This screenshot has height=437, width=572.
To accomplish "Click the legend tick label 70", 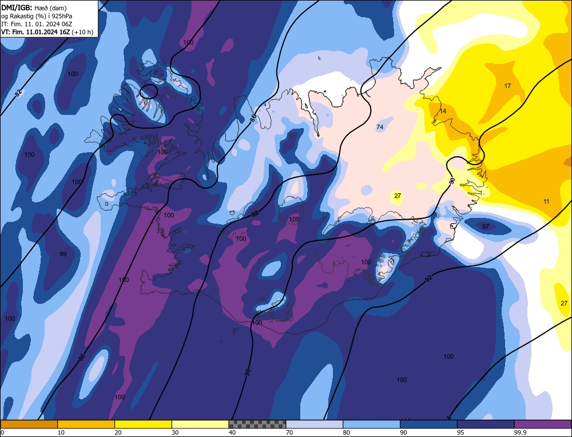I will click(289, 432).
